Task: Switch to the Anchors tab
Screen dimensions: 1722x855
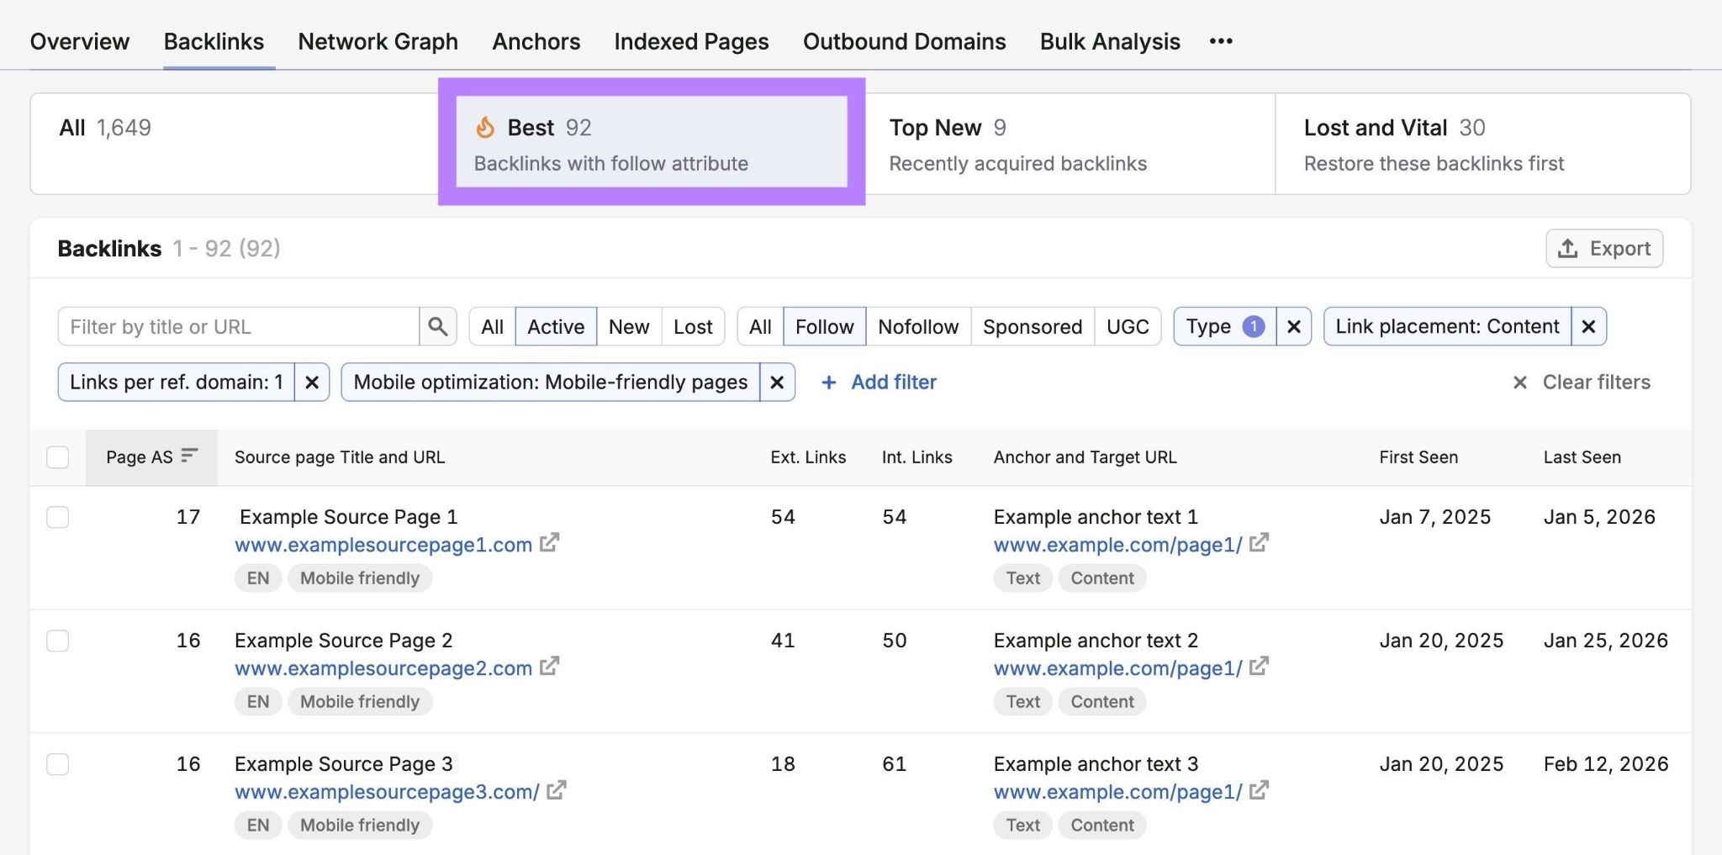Action: click(x=536, y=41)
